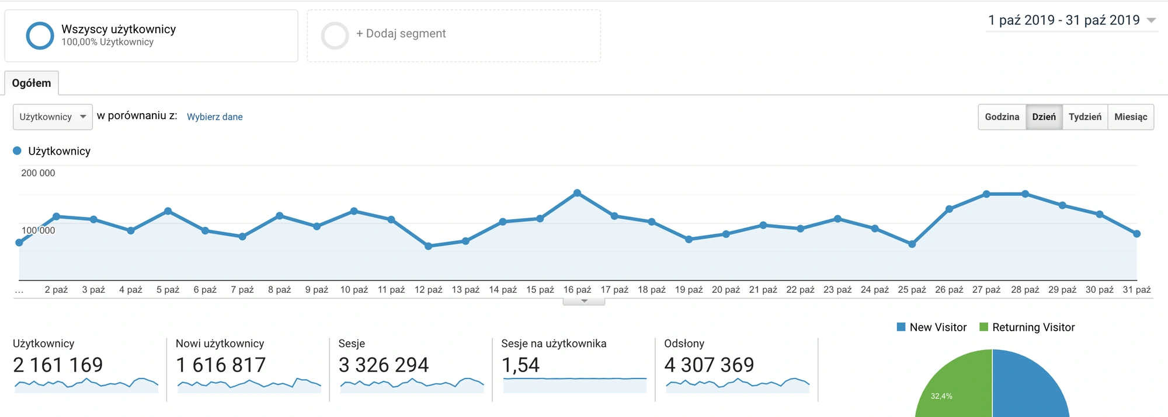
Task: Switch chart granularity to Miesiąc
Action: click(x=1130, y=117)
